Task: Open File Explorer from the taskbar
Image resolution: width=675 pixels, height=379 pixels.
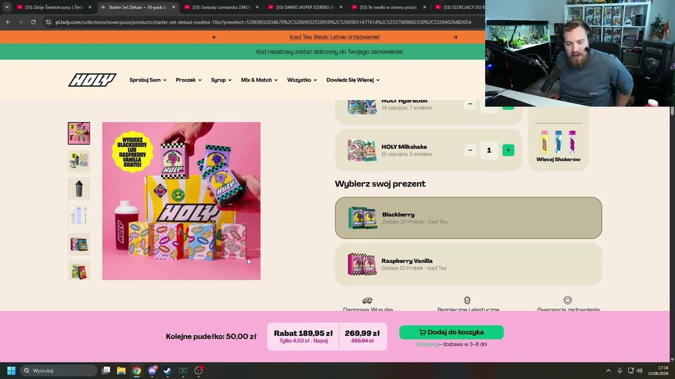Action: [x=121, y=371]
